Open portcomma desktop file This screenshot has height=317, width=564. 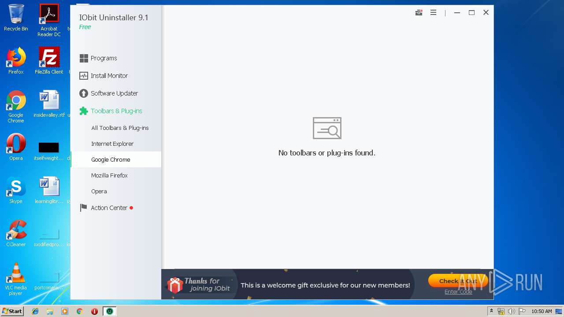click(49, 282)
